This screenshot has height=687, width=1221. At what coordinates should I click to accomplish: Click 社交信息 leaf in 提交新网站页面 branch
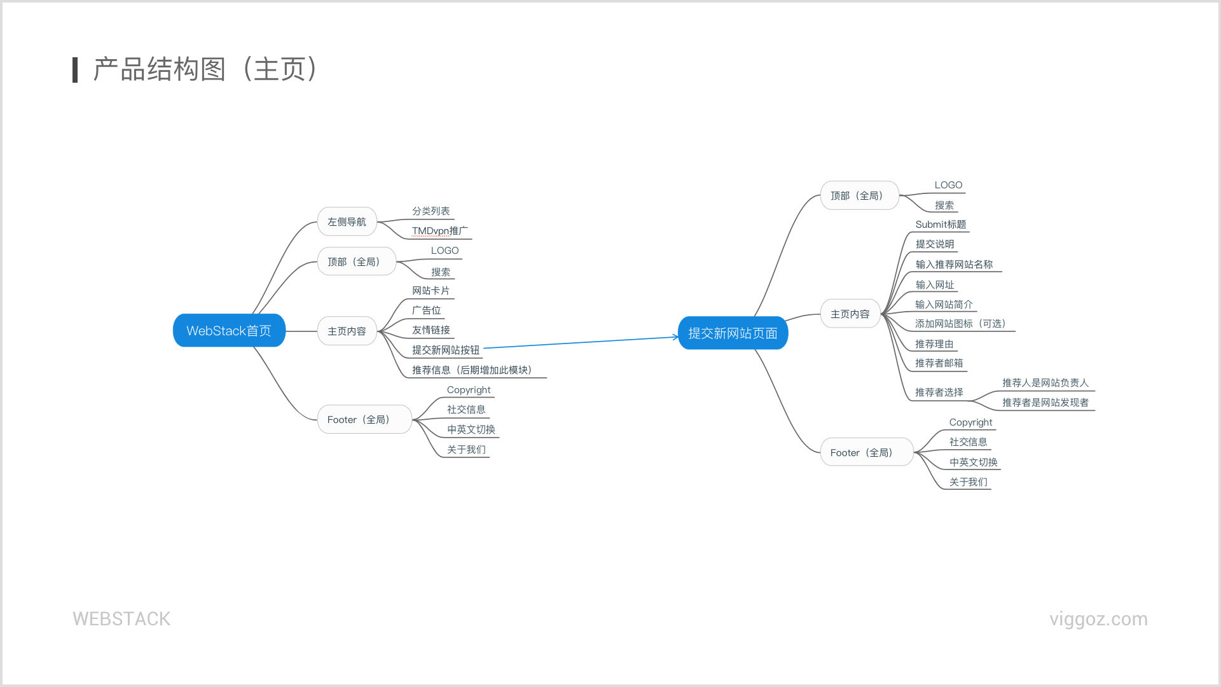coord(968,442)
